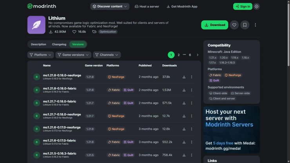Screen dimensions: 290x163
Task: Click 1.16.2–1.16.5 tag in Compatibility
Action: 227,63
